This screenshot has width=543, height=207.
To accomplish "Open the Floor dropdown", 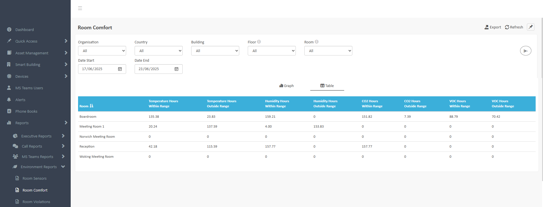I will (x=272, y=51).
